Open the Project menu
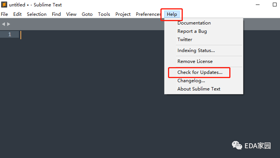This screenshot has height=158, width=280. pyautogui.click(x=123, y=14)
